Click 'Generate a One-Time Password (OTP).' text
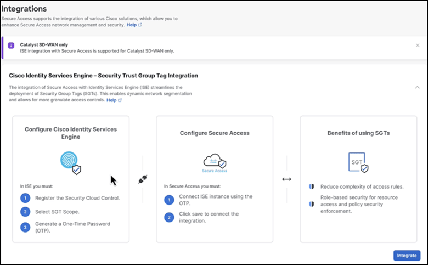428x266 pixels. click(x=72, y=227)
